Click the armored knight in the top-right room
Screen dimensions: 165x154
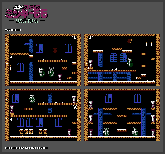tap(130, 63)
